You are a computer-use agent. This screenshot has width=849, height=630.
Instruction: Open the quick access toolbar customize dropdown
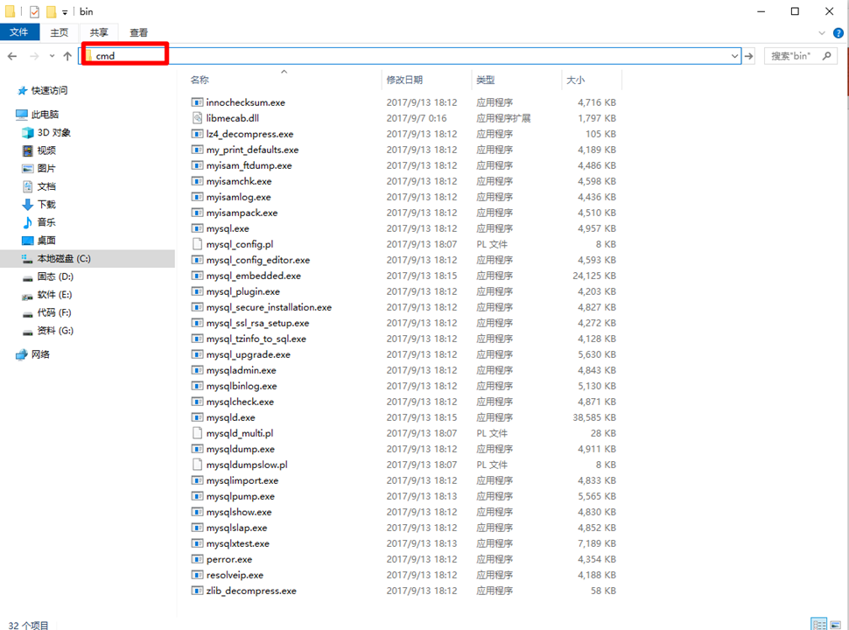(x=65, y=12)
